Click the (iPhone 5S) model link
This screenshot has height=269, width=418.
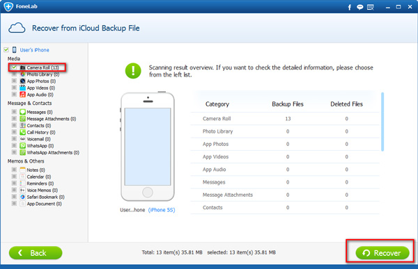(x=162, y=210)
